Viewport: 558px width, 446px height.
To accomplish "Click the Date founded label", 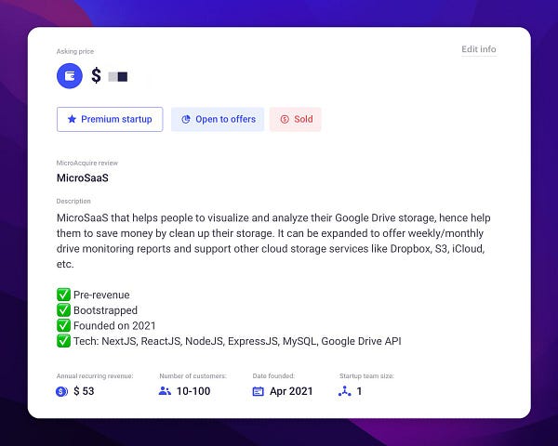I will pyautogui.click(x=273, y=376).
